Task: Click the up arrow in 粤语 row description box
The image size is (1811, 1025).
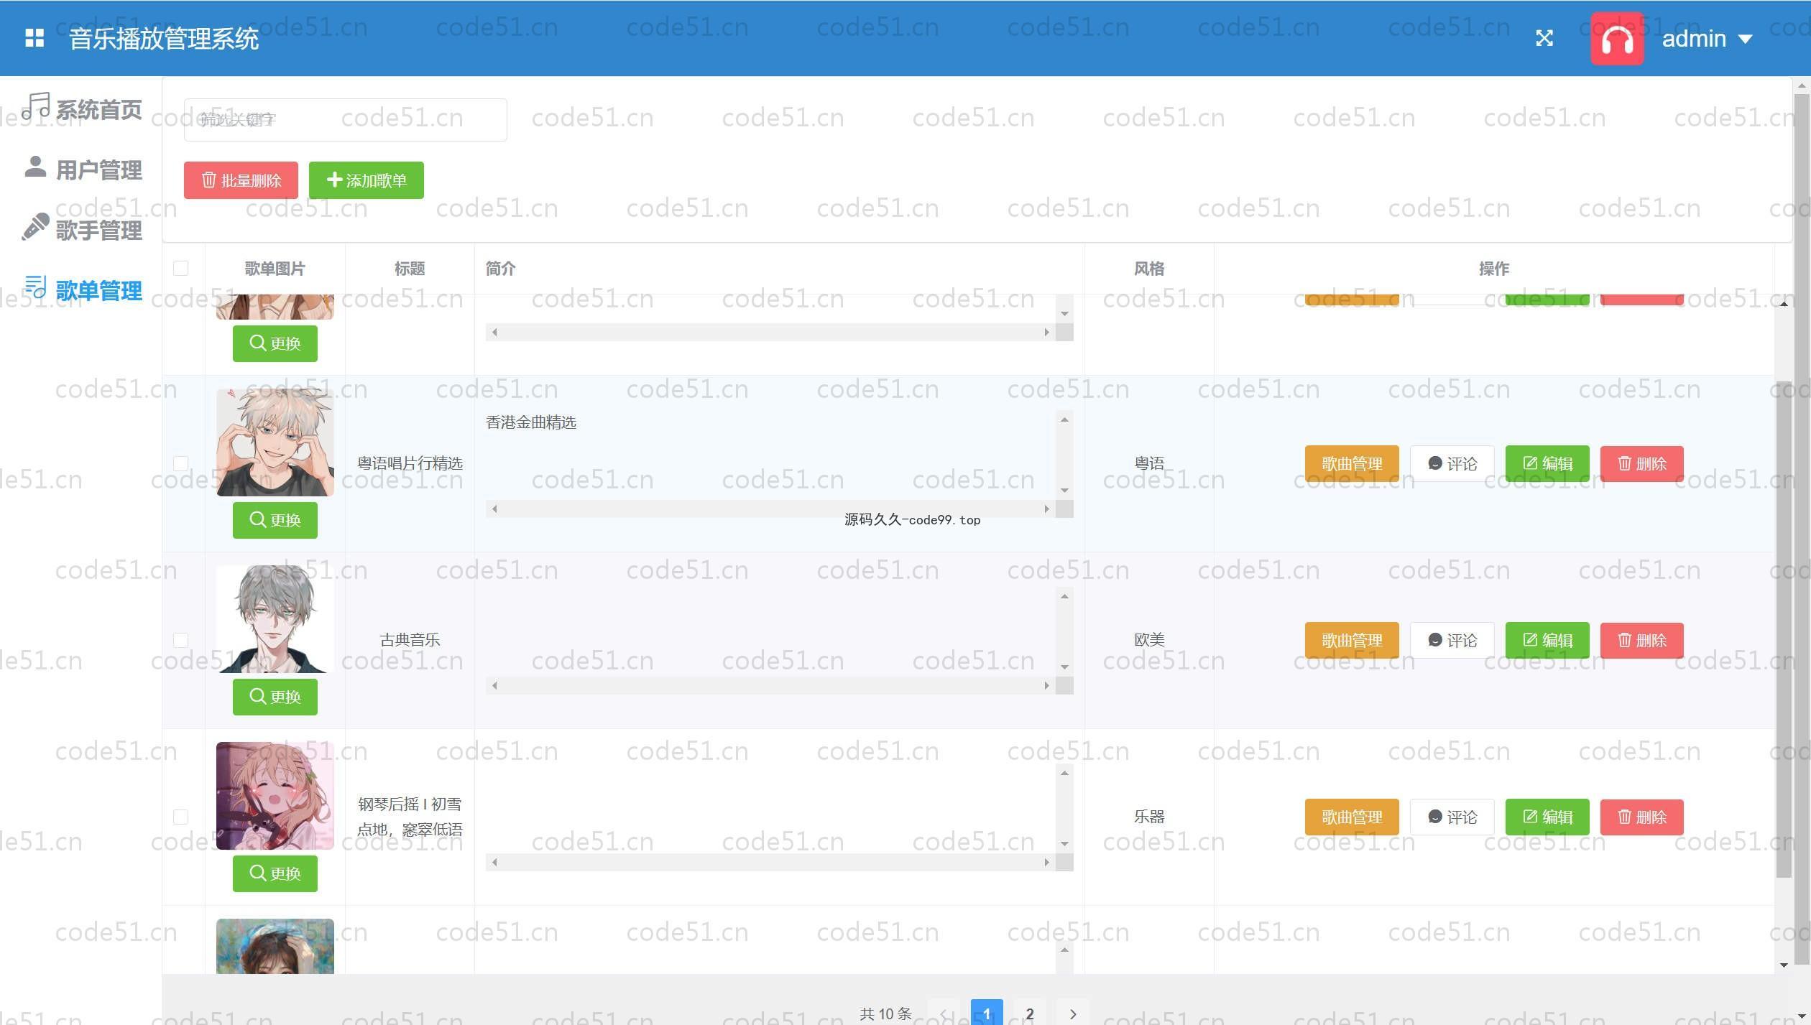Action: [x=1064, y=419]
